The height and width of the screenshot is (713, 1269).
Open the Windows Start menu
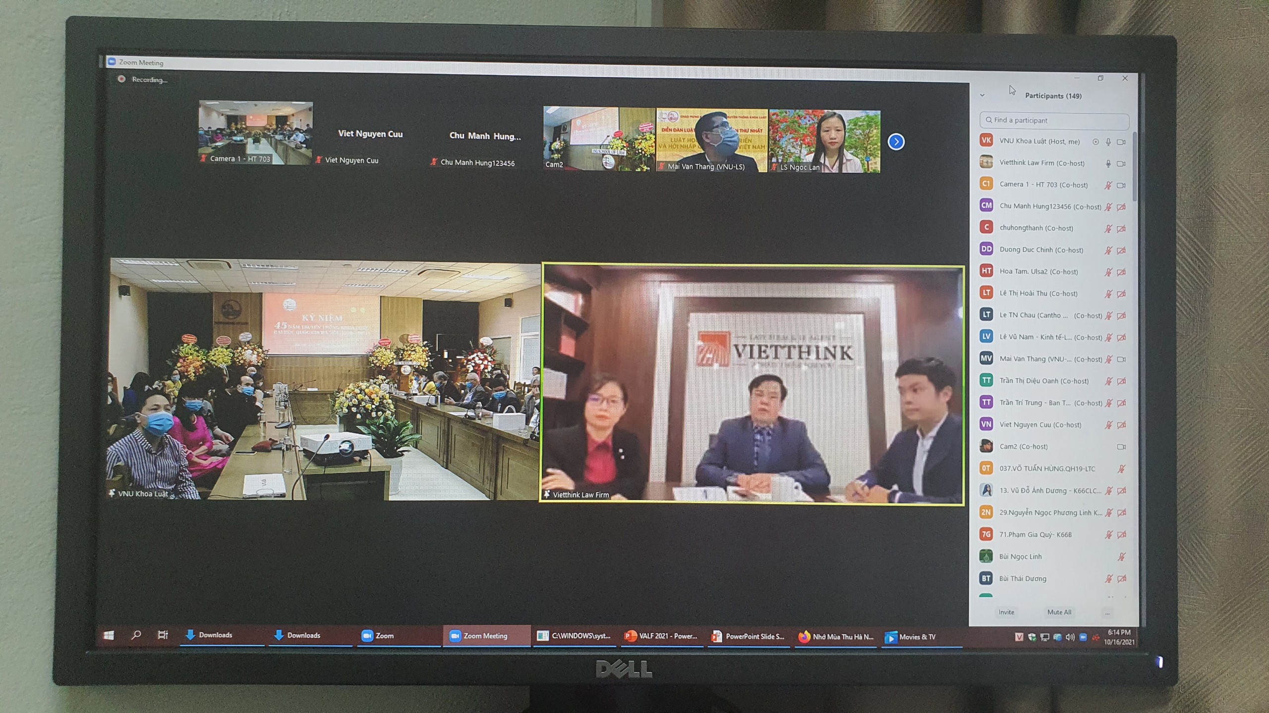[x=109, y=635]
